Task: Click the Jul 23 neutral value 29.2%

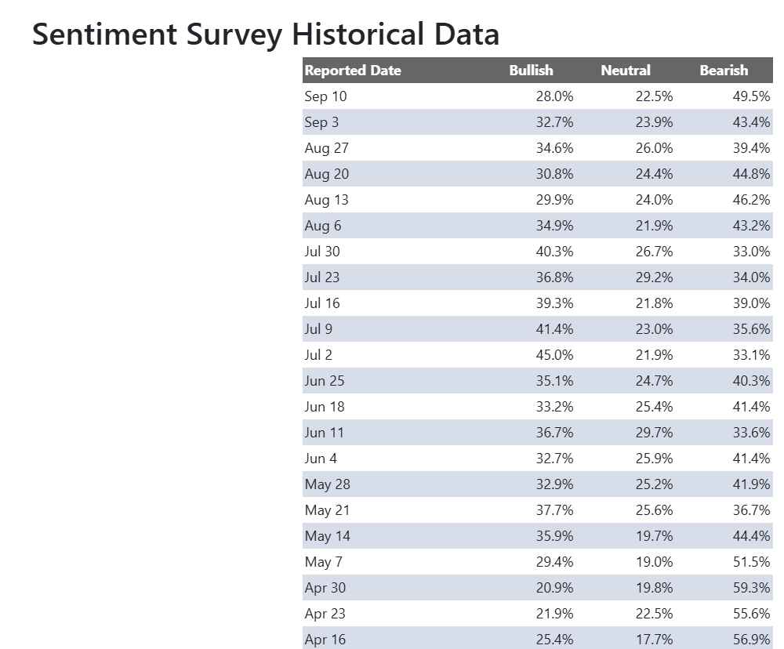Action: (654, 277)
